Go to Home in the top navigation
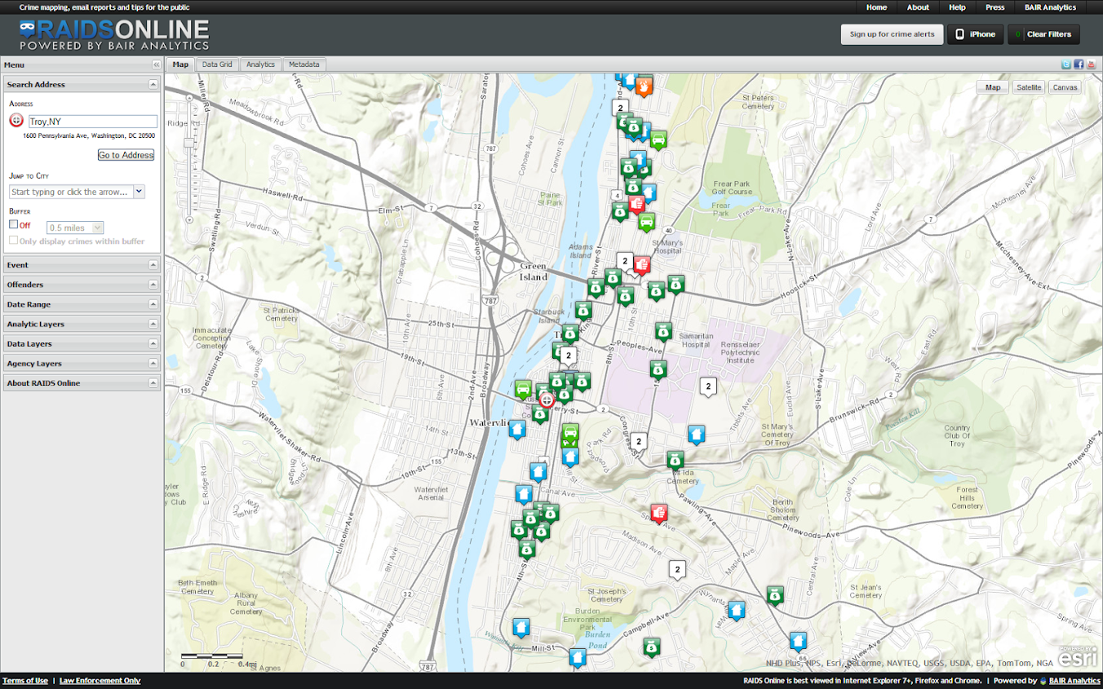This screenshot has width=1103, height=689. click(876, 7)
